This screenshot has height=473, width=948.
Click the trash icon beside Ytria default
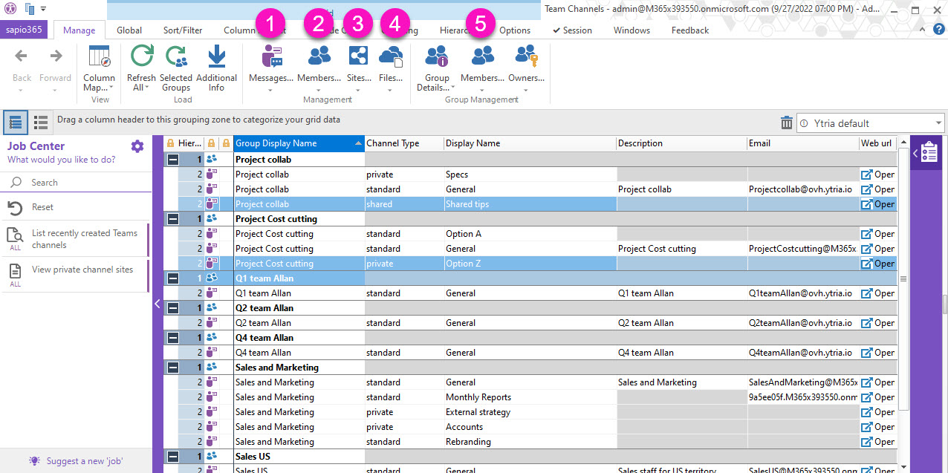tap(787, 123)
